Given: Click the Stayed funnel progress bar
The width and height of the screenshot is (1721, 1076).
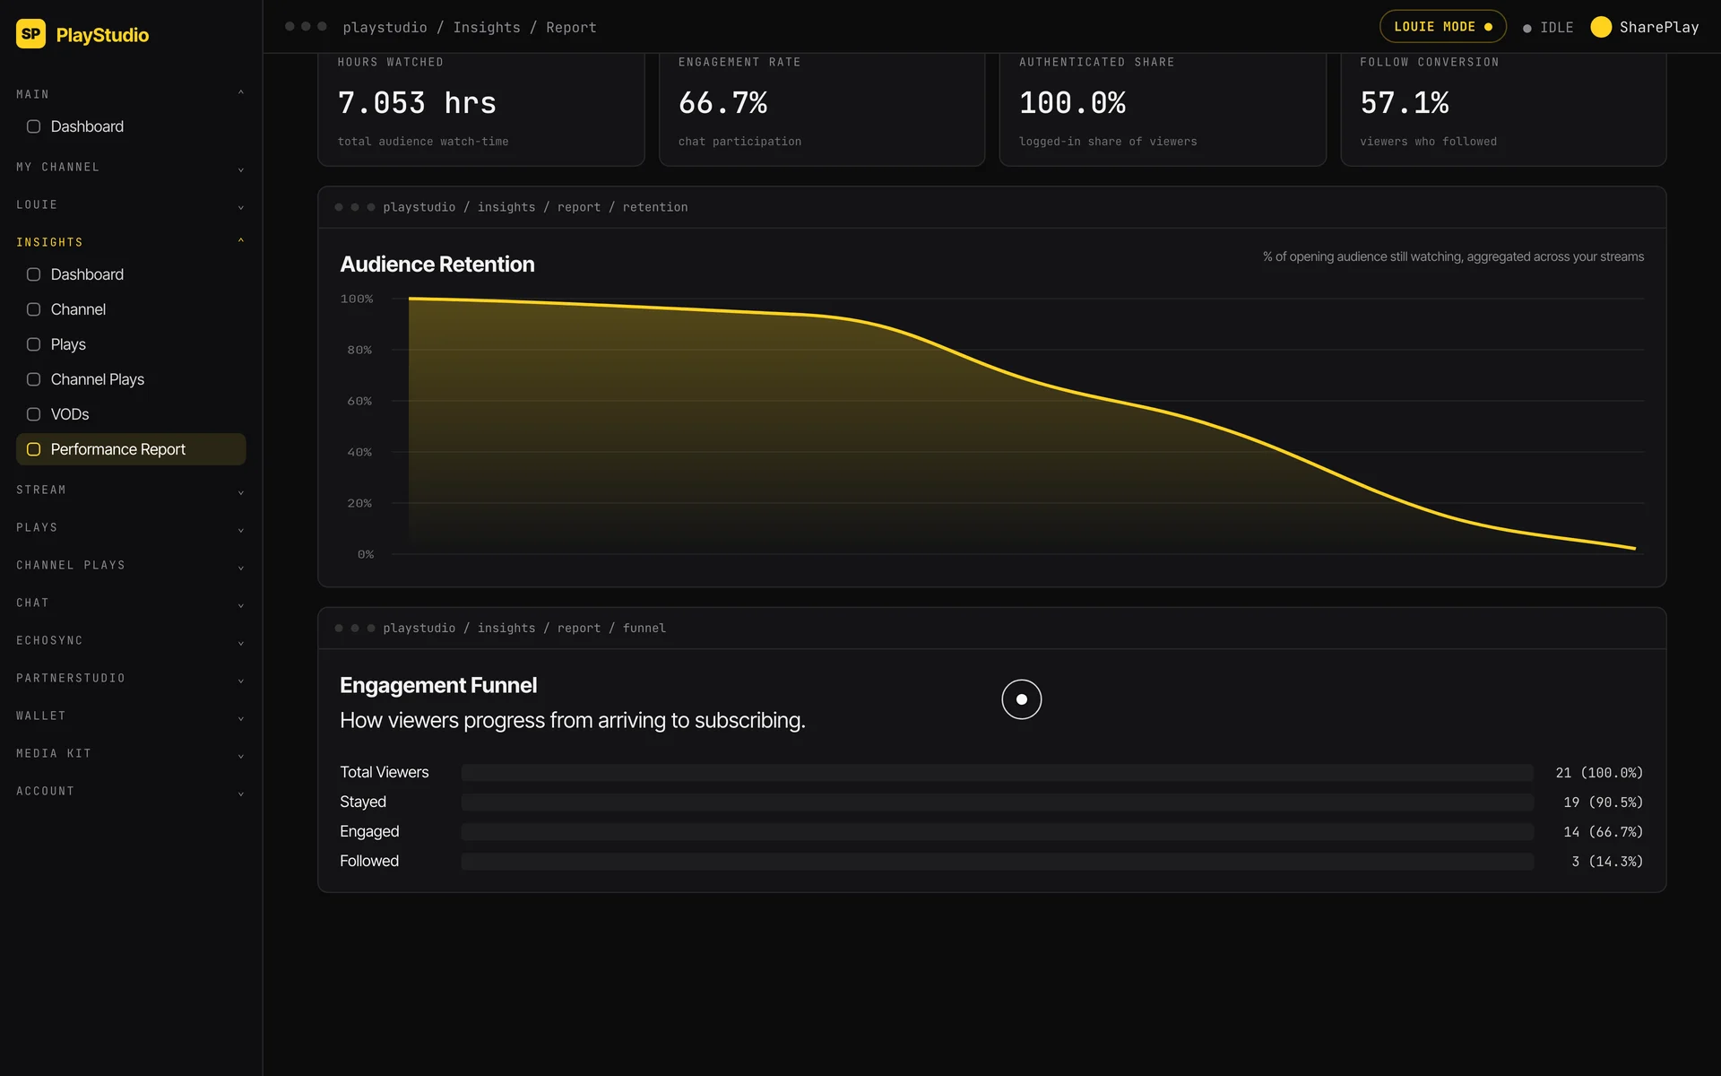Looking at the screenshot, I should 997,803.
